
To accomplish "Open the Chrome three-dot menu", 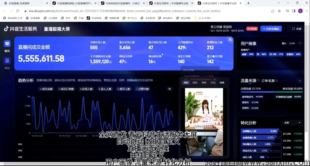I will (x=307, y=11).
